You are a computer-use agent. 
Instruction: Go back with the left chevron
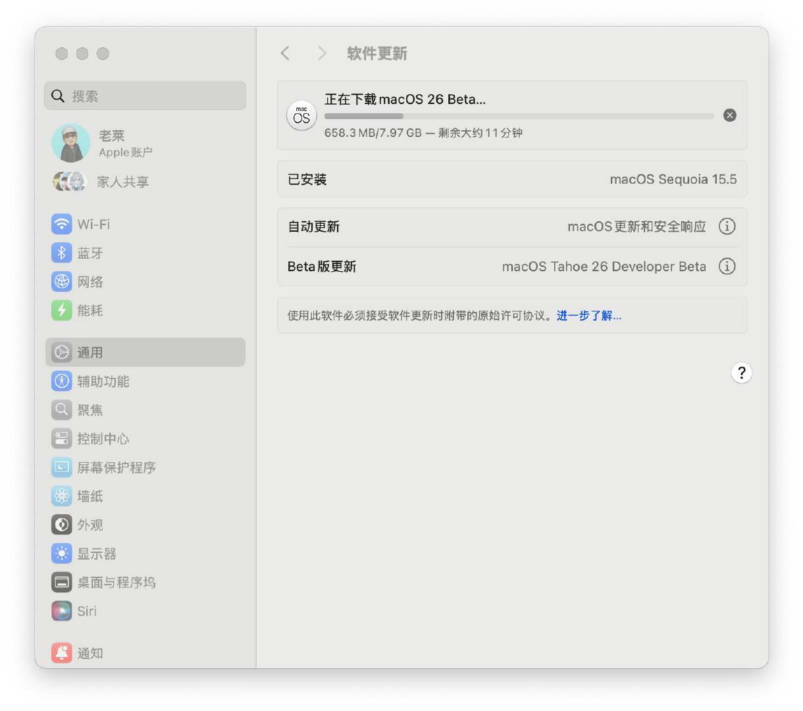pos(285,53)
